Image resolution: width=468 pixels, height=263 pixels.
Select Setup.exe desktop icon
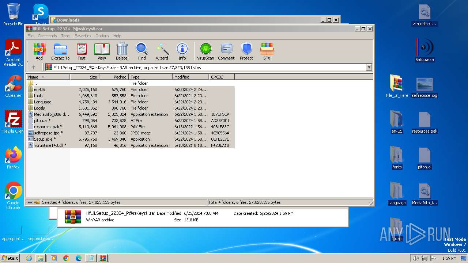[x=424, y=50]
